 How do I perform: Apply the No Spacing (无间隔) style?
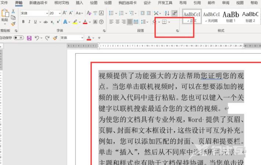211,16
